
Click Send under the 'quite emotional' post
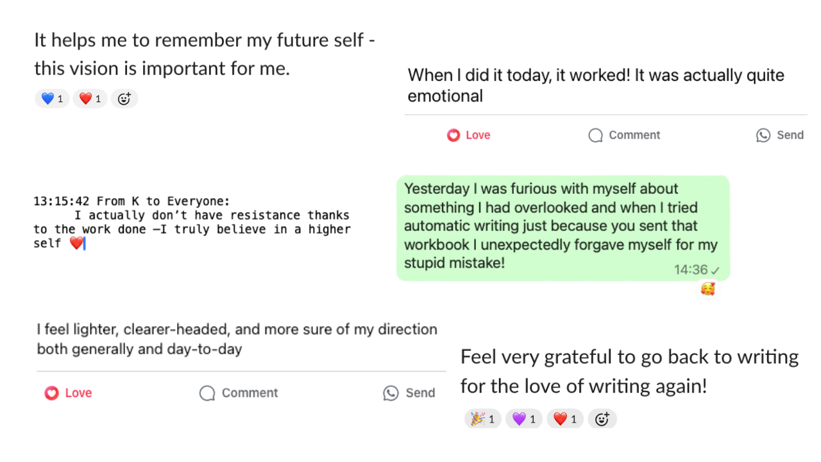point(780,135)
